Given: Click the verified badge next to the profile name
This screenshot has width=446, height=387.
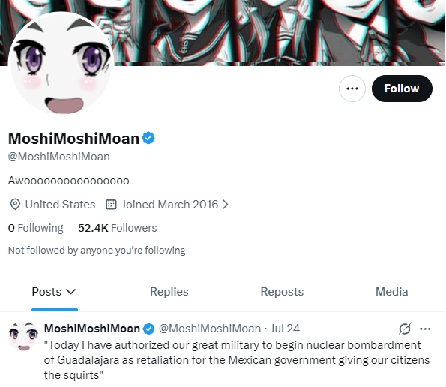Looking at the screenshot, I should (x=148, y=138).
